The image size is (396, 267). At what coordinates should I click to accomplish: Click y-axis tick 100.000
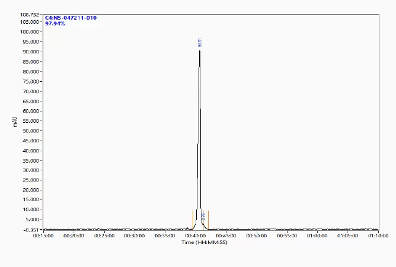point(31,32)
